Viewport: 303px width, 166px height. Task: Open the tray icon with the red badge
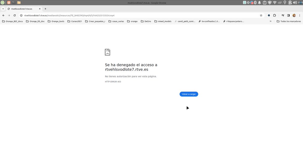point(252,3)
